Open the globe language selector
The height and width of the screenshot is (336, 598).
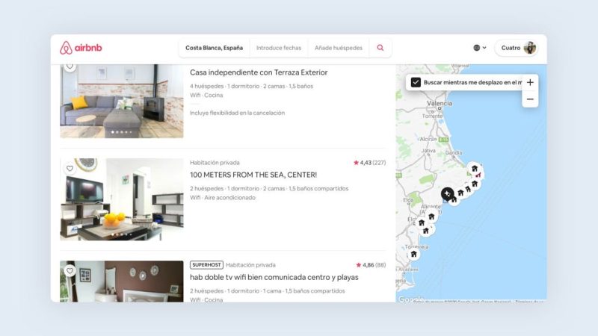(480, 48)
